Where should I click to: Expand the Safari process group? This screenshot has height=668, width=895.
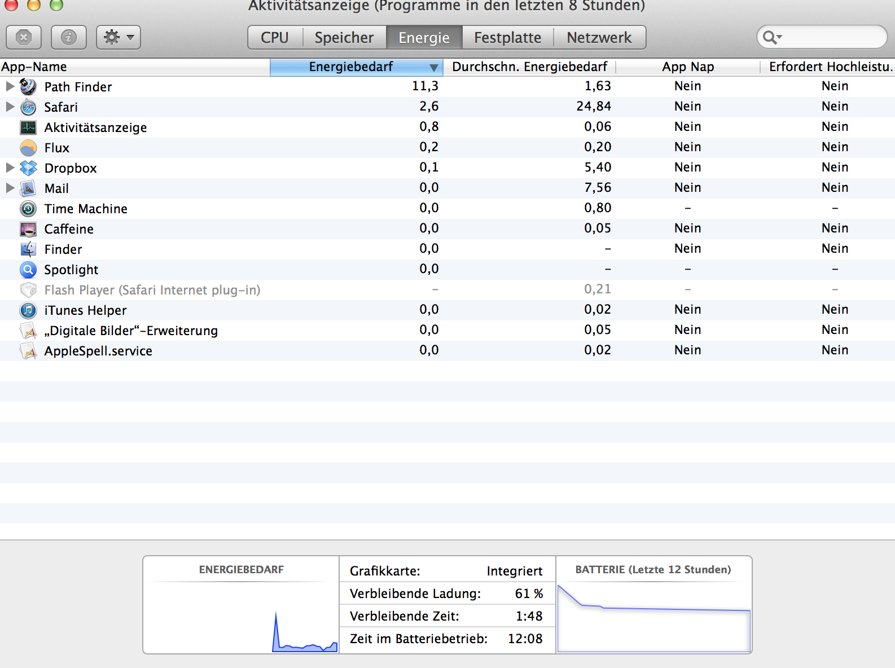tap(10, 107)
